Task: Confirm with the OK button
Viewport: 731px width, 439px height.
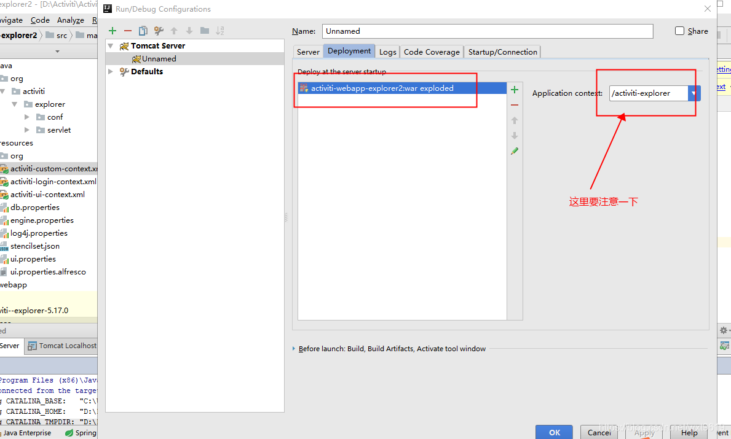Action: 555,432
